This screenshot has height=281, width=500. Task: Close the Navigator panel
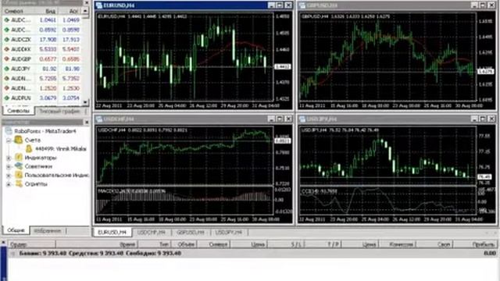point(87,122)
